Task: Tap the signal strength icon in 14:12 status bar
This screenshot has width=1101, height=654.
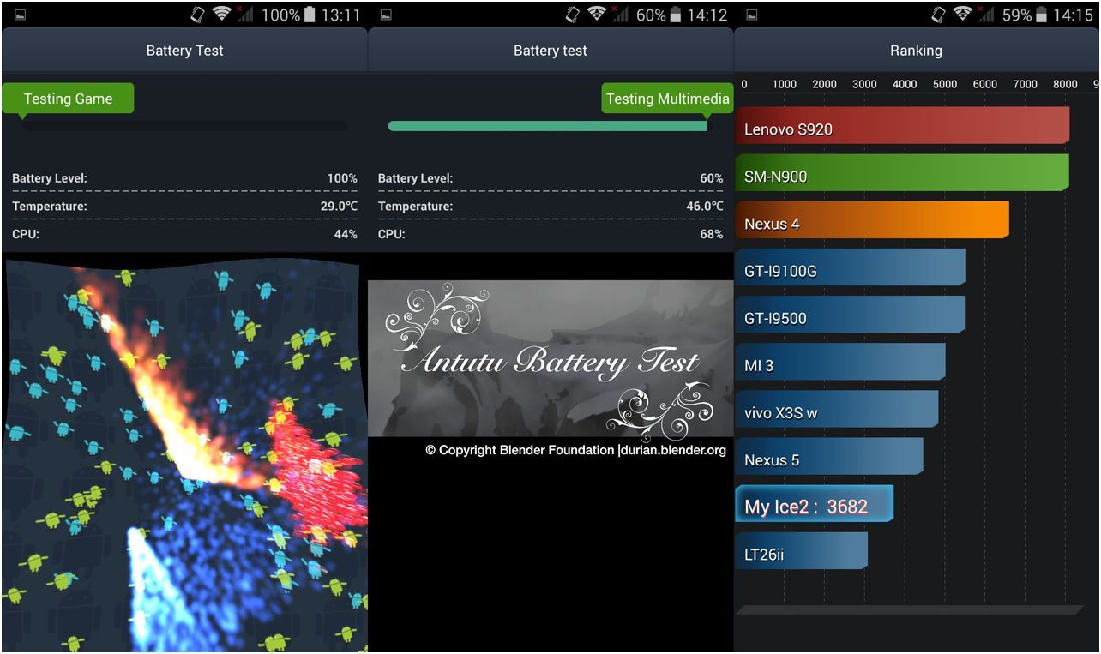Action: click(x=617, y=15)
